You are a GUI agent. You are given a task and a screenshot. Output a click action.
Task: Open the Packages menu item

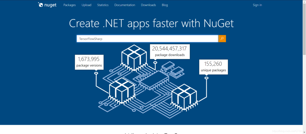tap(69, 5)
